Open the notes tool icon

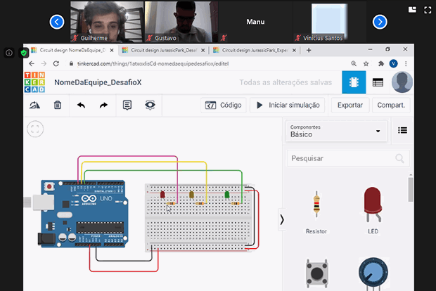(127, 105)
